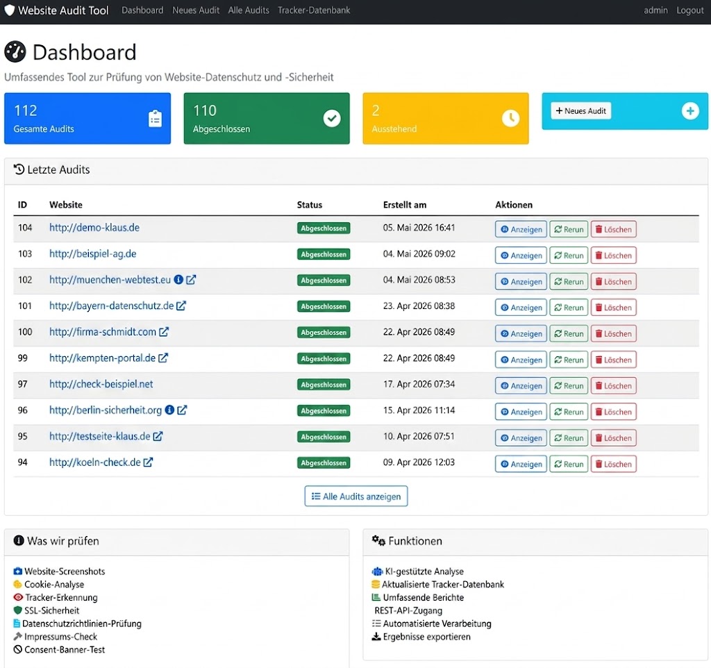Click the plus circle icon in Neues Audit card

point(689,111)
